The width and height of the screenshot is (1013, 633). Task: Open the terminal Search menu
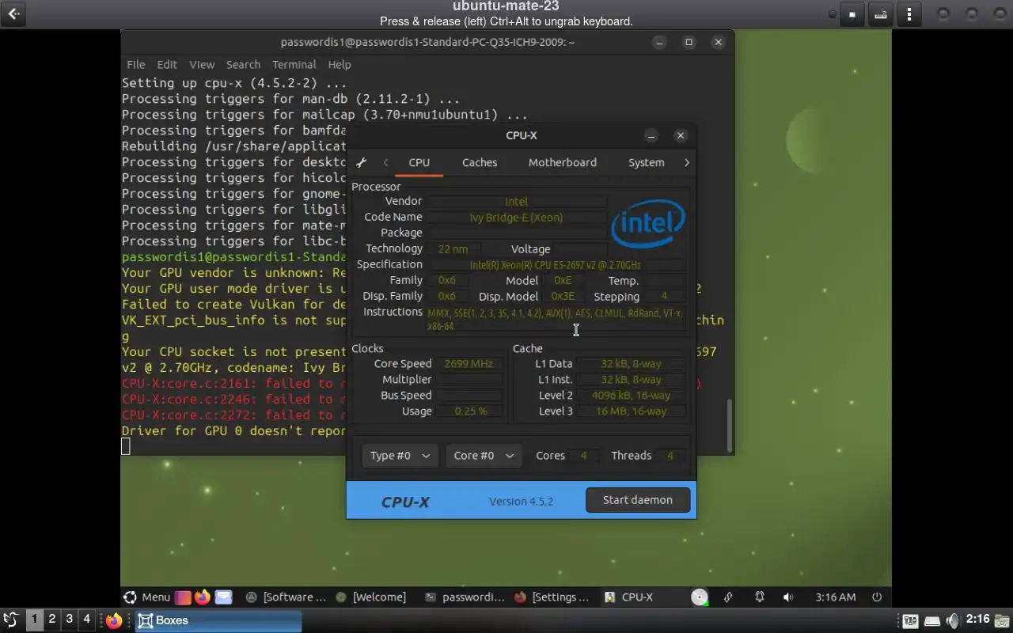[243, 64]
